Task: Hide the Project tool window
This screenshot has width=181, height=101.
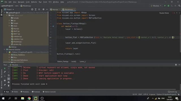Action: (47, 9)
